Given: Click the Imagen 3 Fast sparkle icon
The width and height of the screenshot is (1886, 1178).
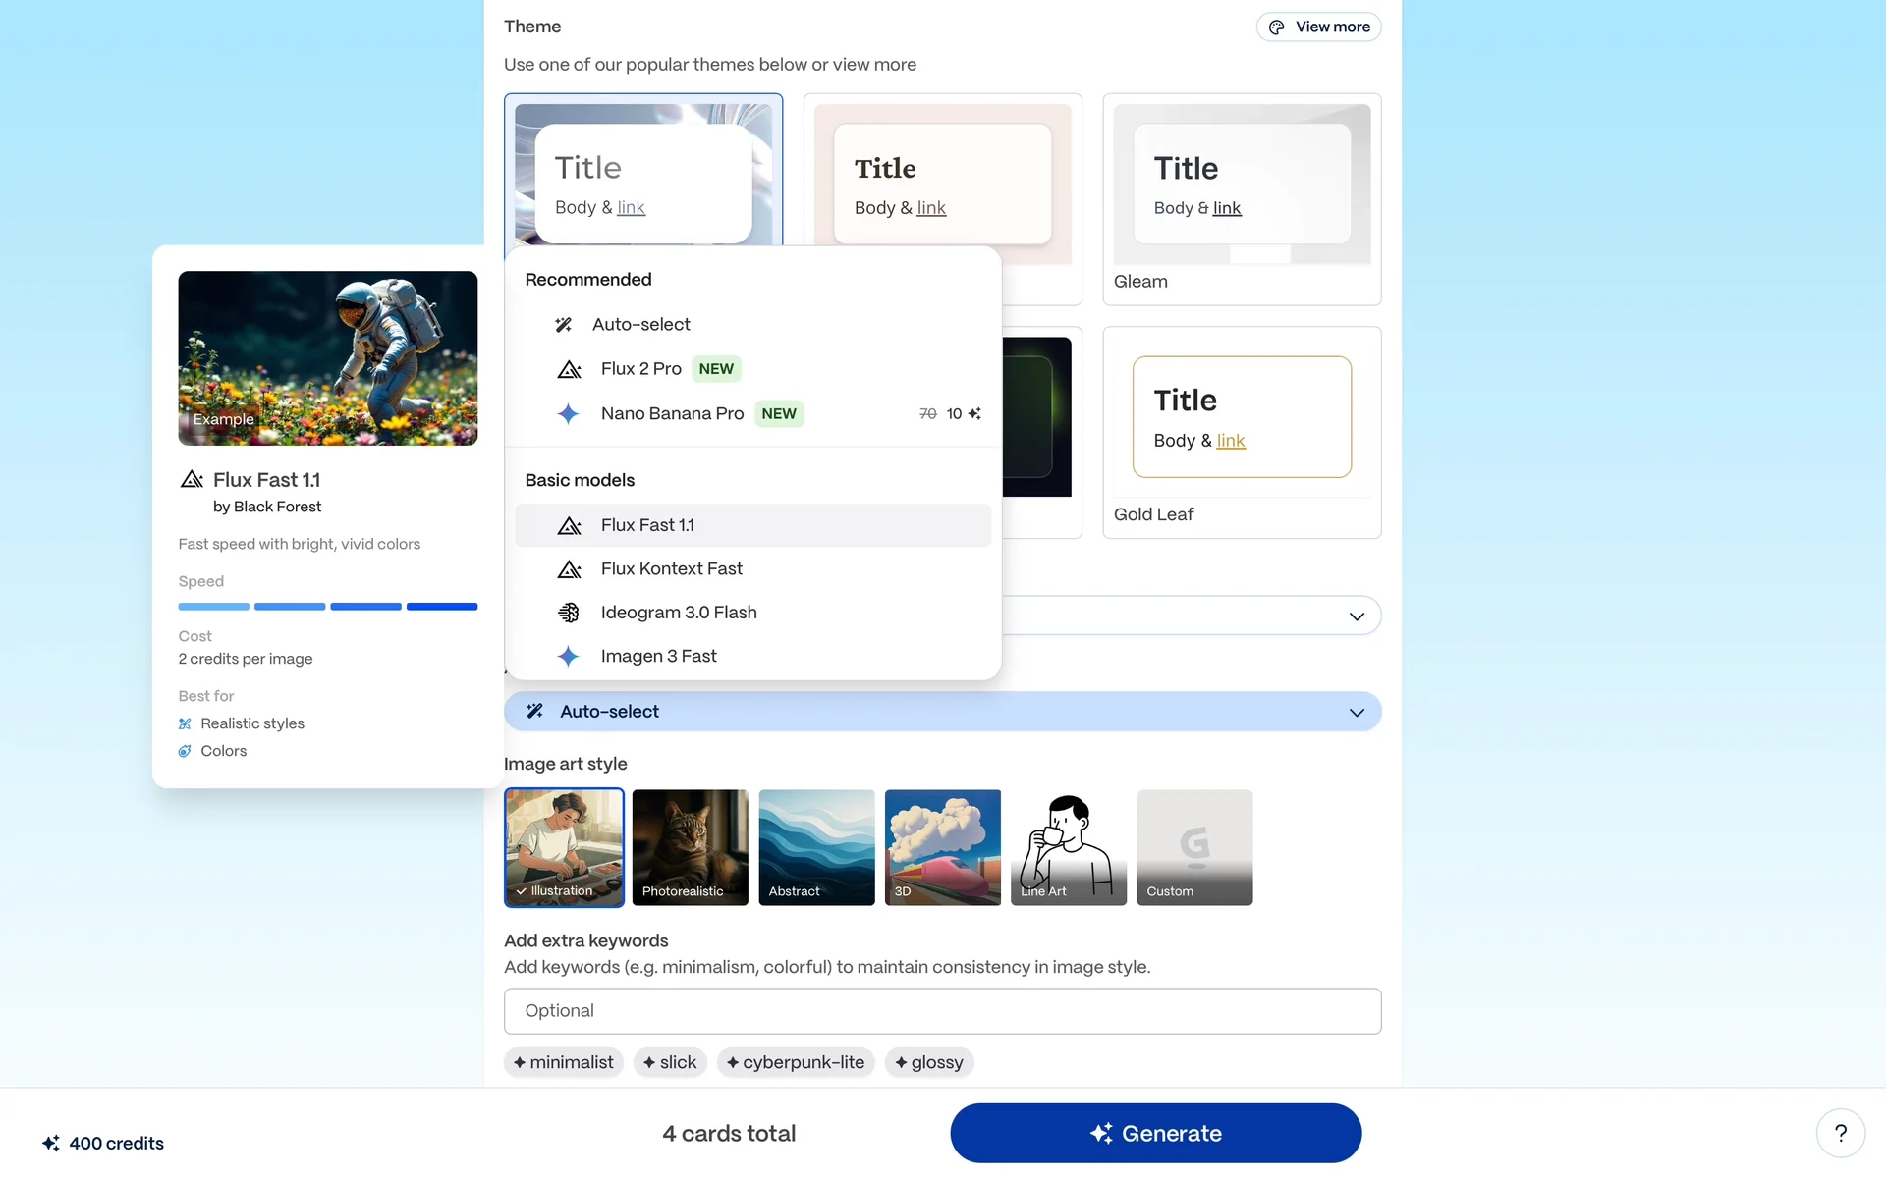Looking at the screenshot, I should 568,657.
